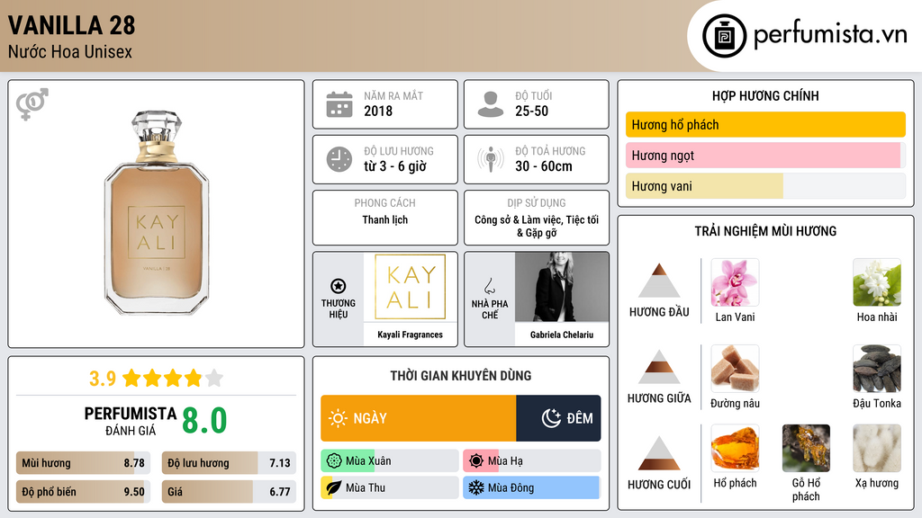Screen dimensions: 922x518
Task: Click the Hương hổ phách accord bar
Action: 764,125
